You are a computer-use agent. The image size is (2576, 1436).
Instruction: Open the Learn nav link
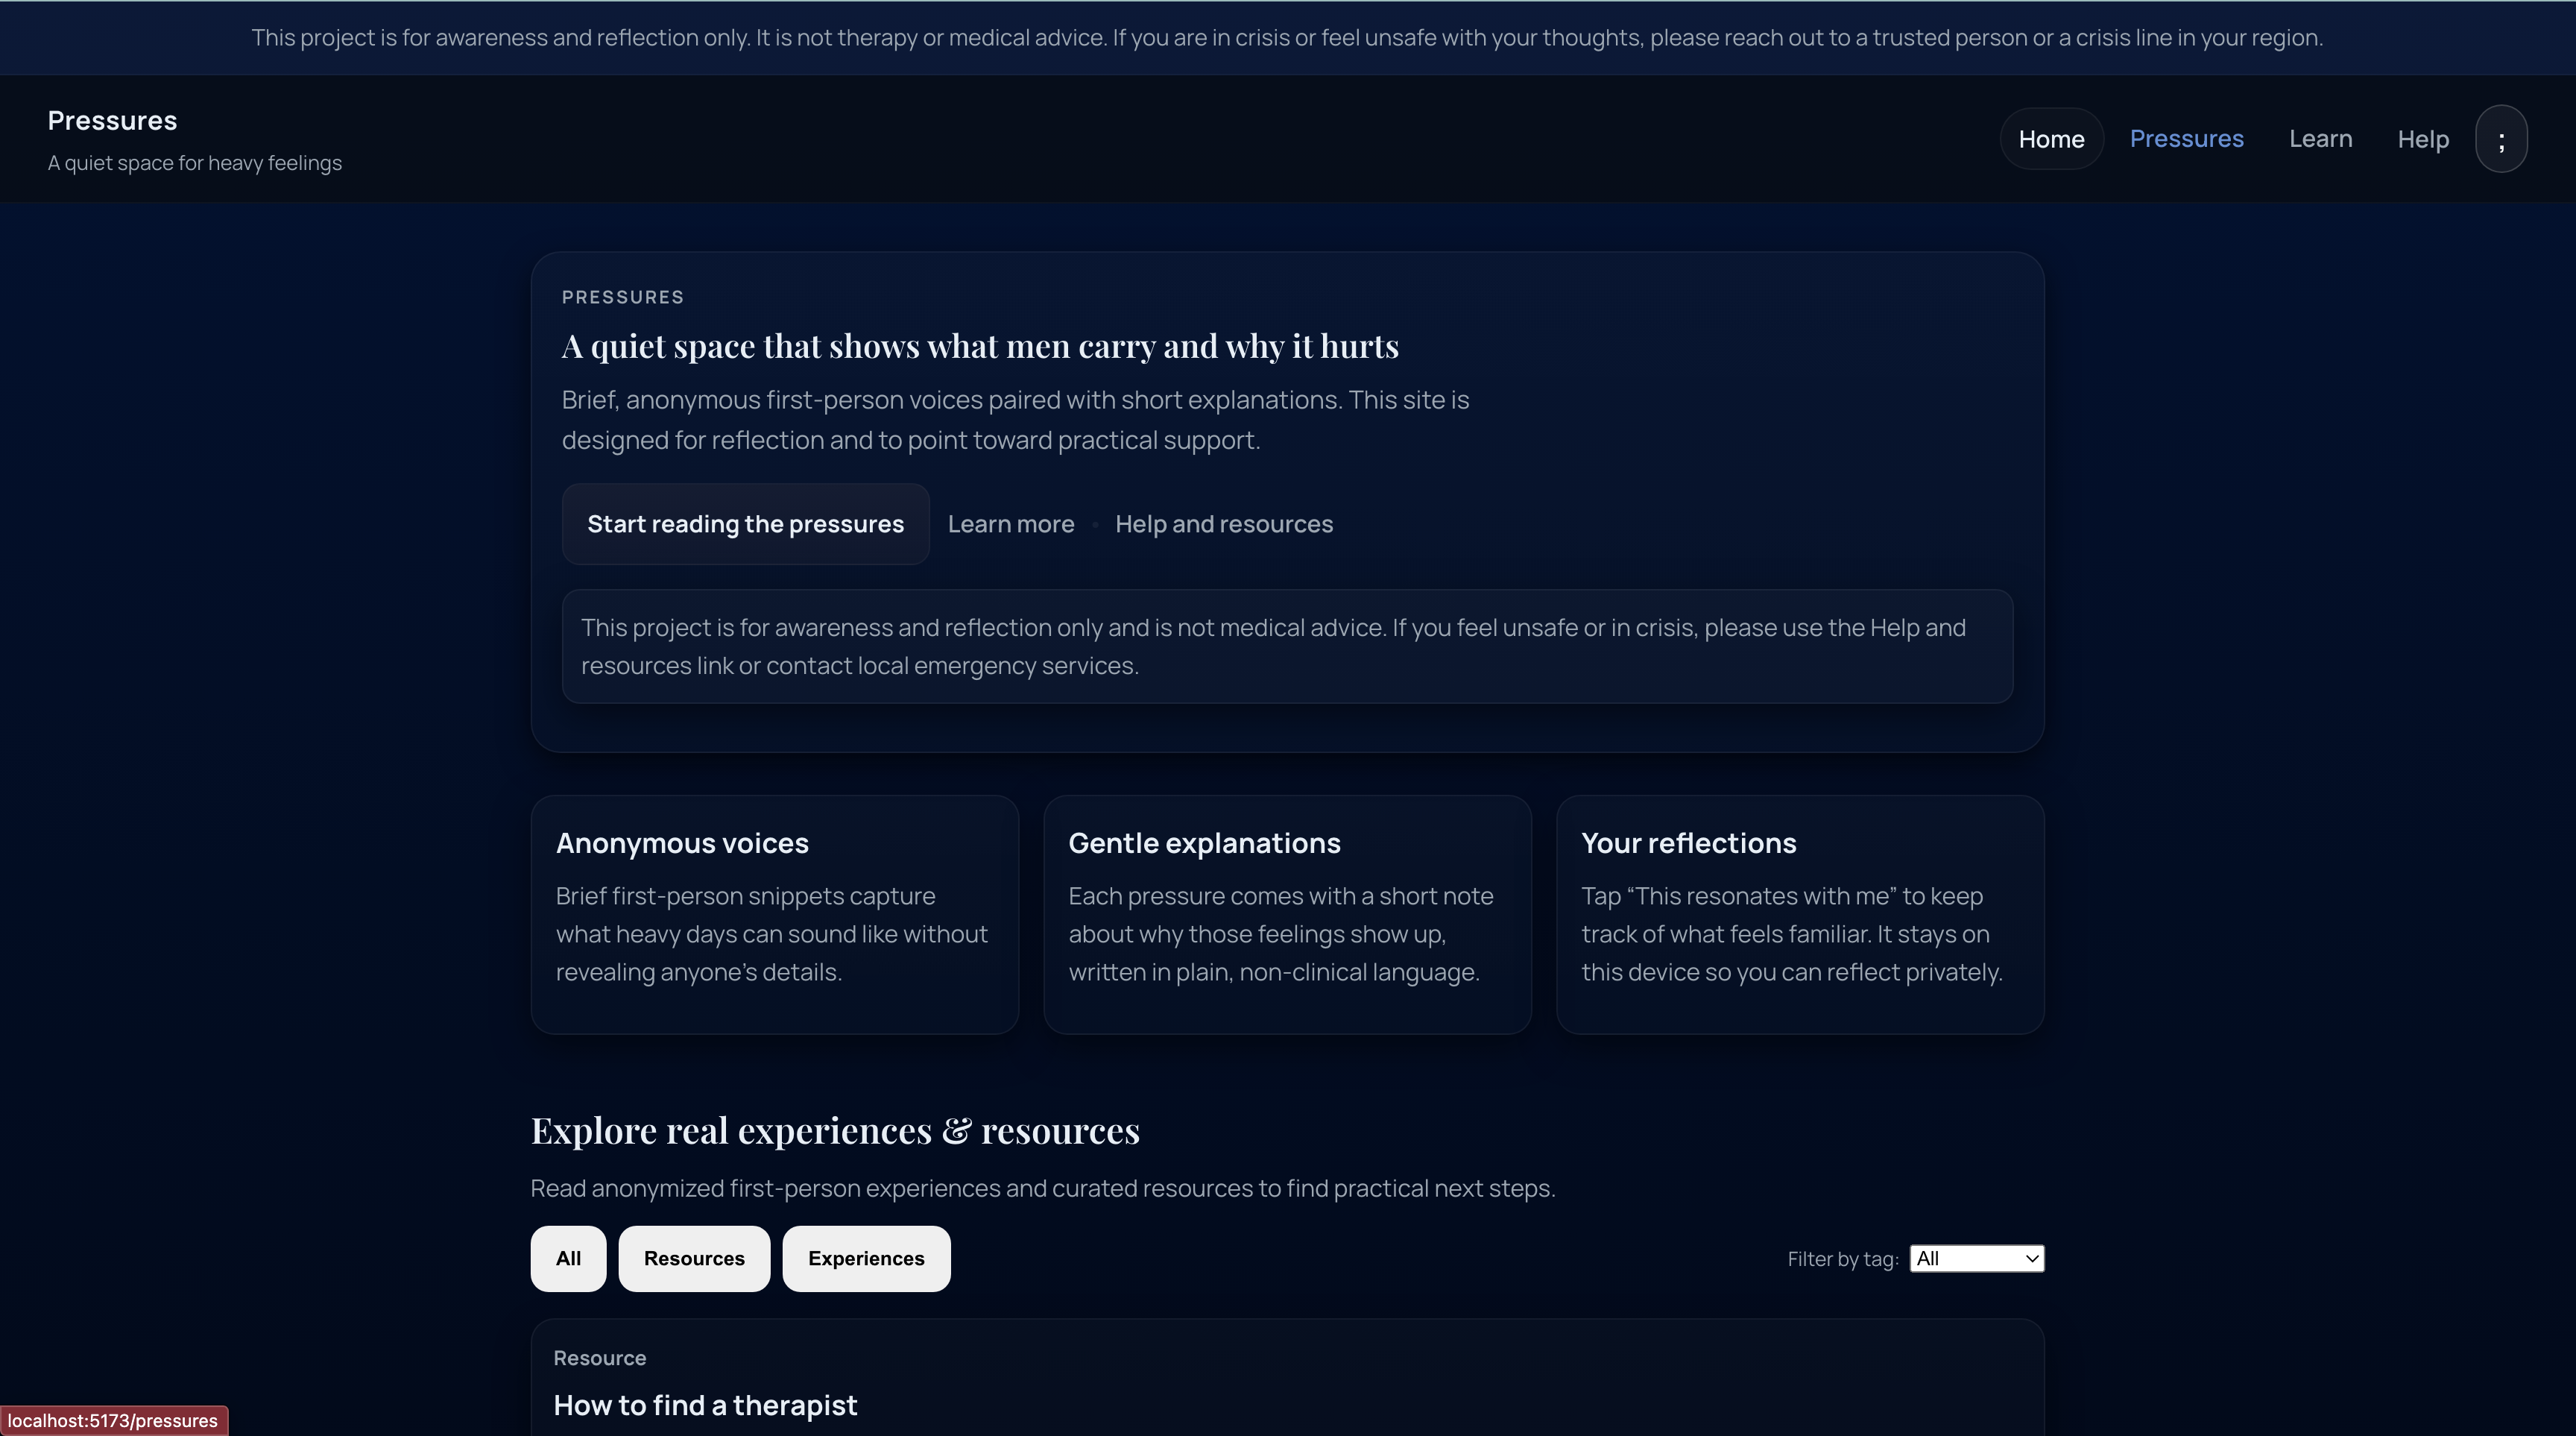click(x=2320, y=139)
